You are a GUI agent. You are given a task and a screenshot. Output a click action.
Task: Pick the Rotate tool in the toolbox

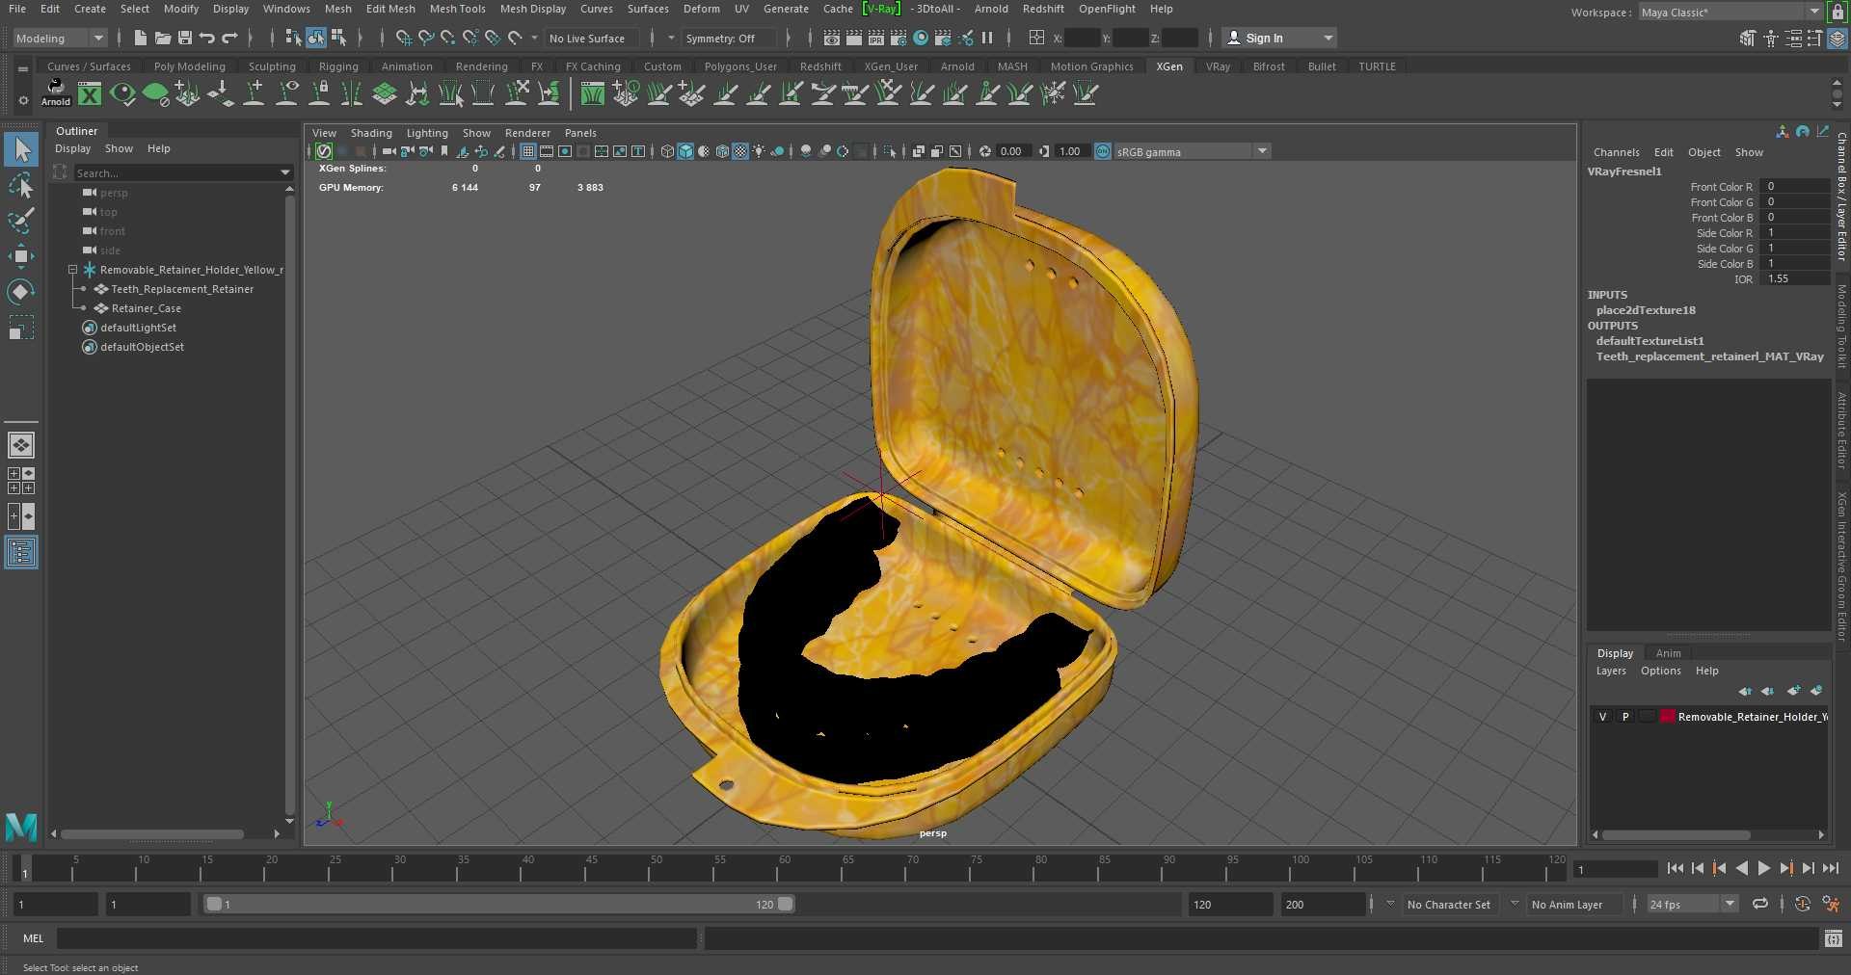pos(21,292)
